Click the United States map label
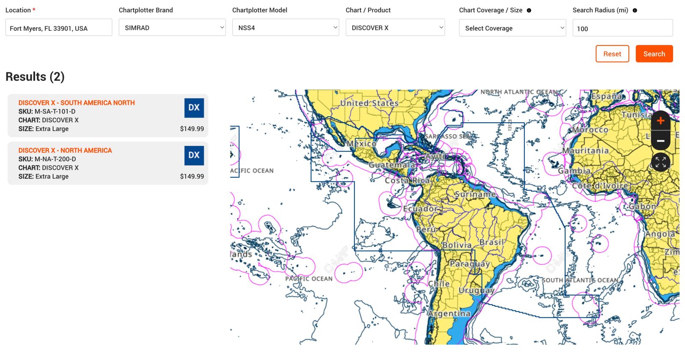This screenshot has width=685, height=352. (x=369, y=103)
